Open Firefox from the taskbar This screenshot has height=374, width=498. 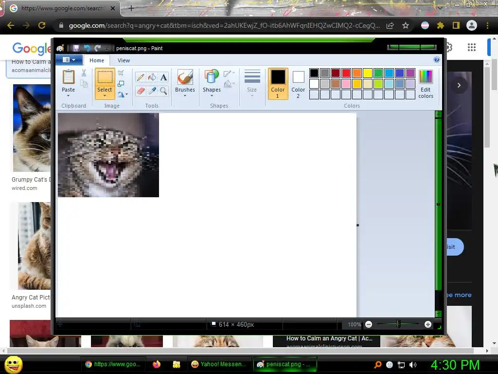[x=157, y=364]
